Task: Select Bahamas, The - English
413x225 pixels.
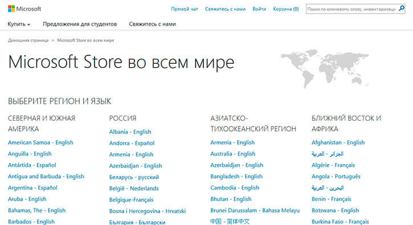Action: (36, 211)
